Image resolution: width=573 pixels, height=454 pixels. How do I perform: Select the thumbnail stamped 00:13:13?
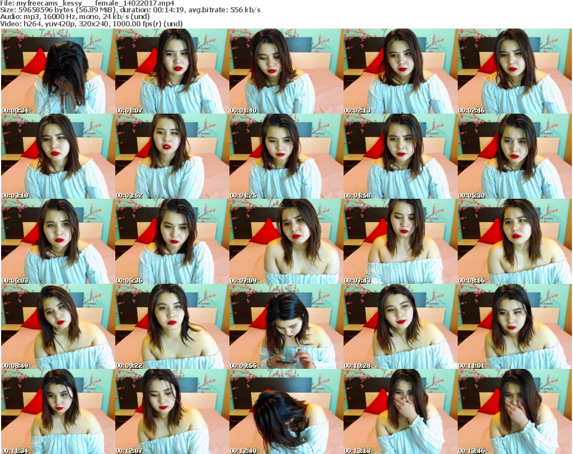coord(400,411)
